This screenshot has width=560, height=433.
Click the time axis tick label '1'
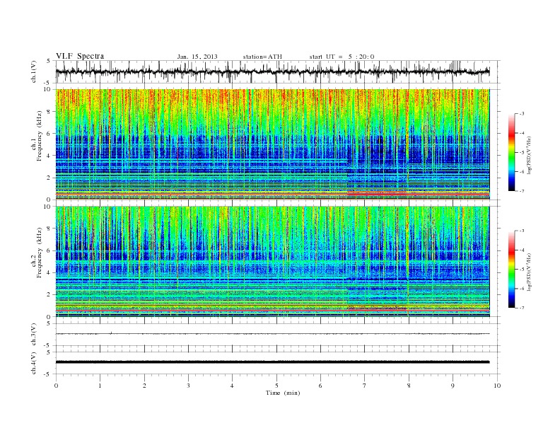pos(100,386)
